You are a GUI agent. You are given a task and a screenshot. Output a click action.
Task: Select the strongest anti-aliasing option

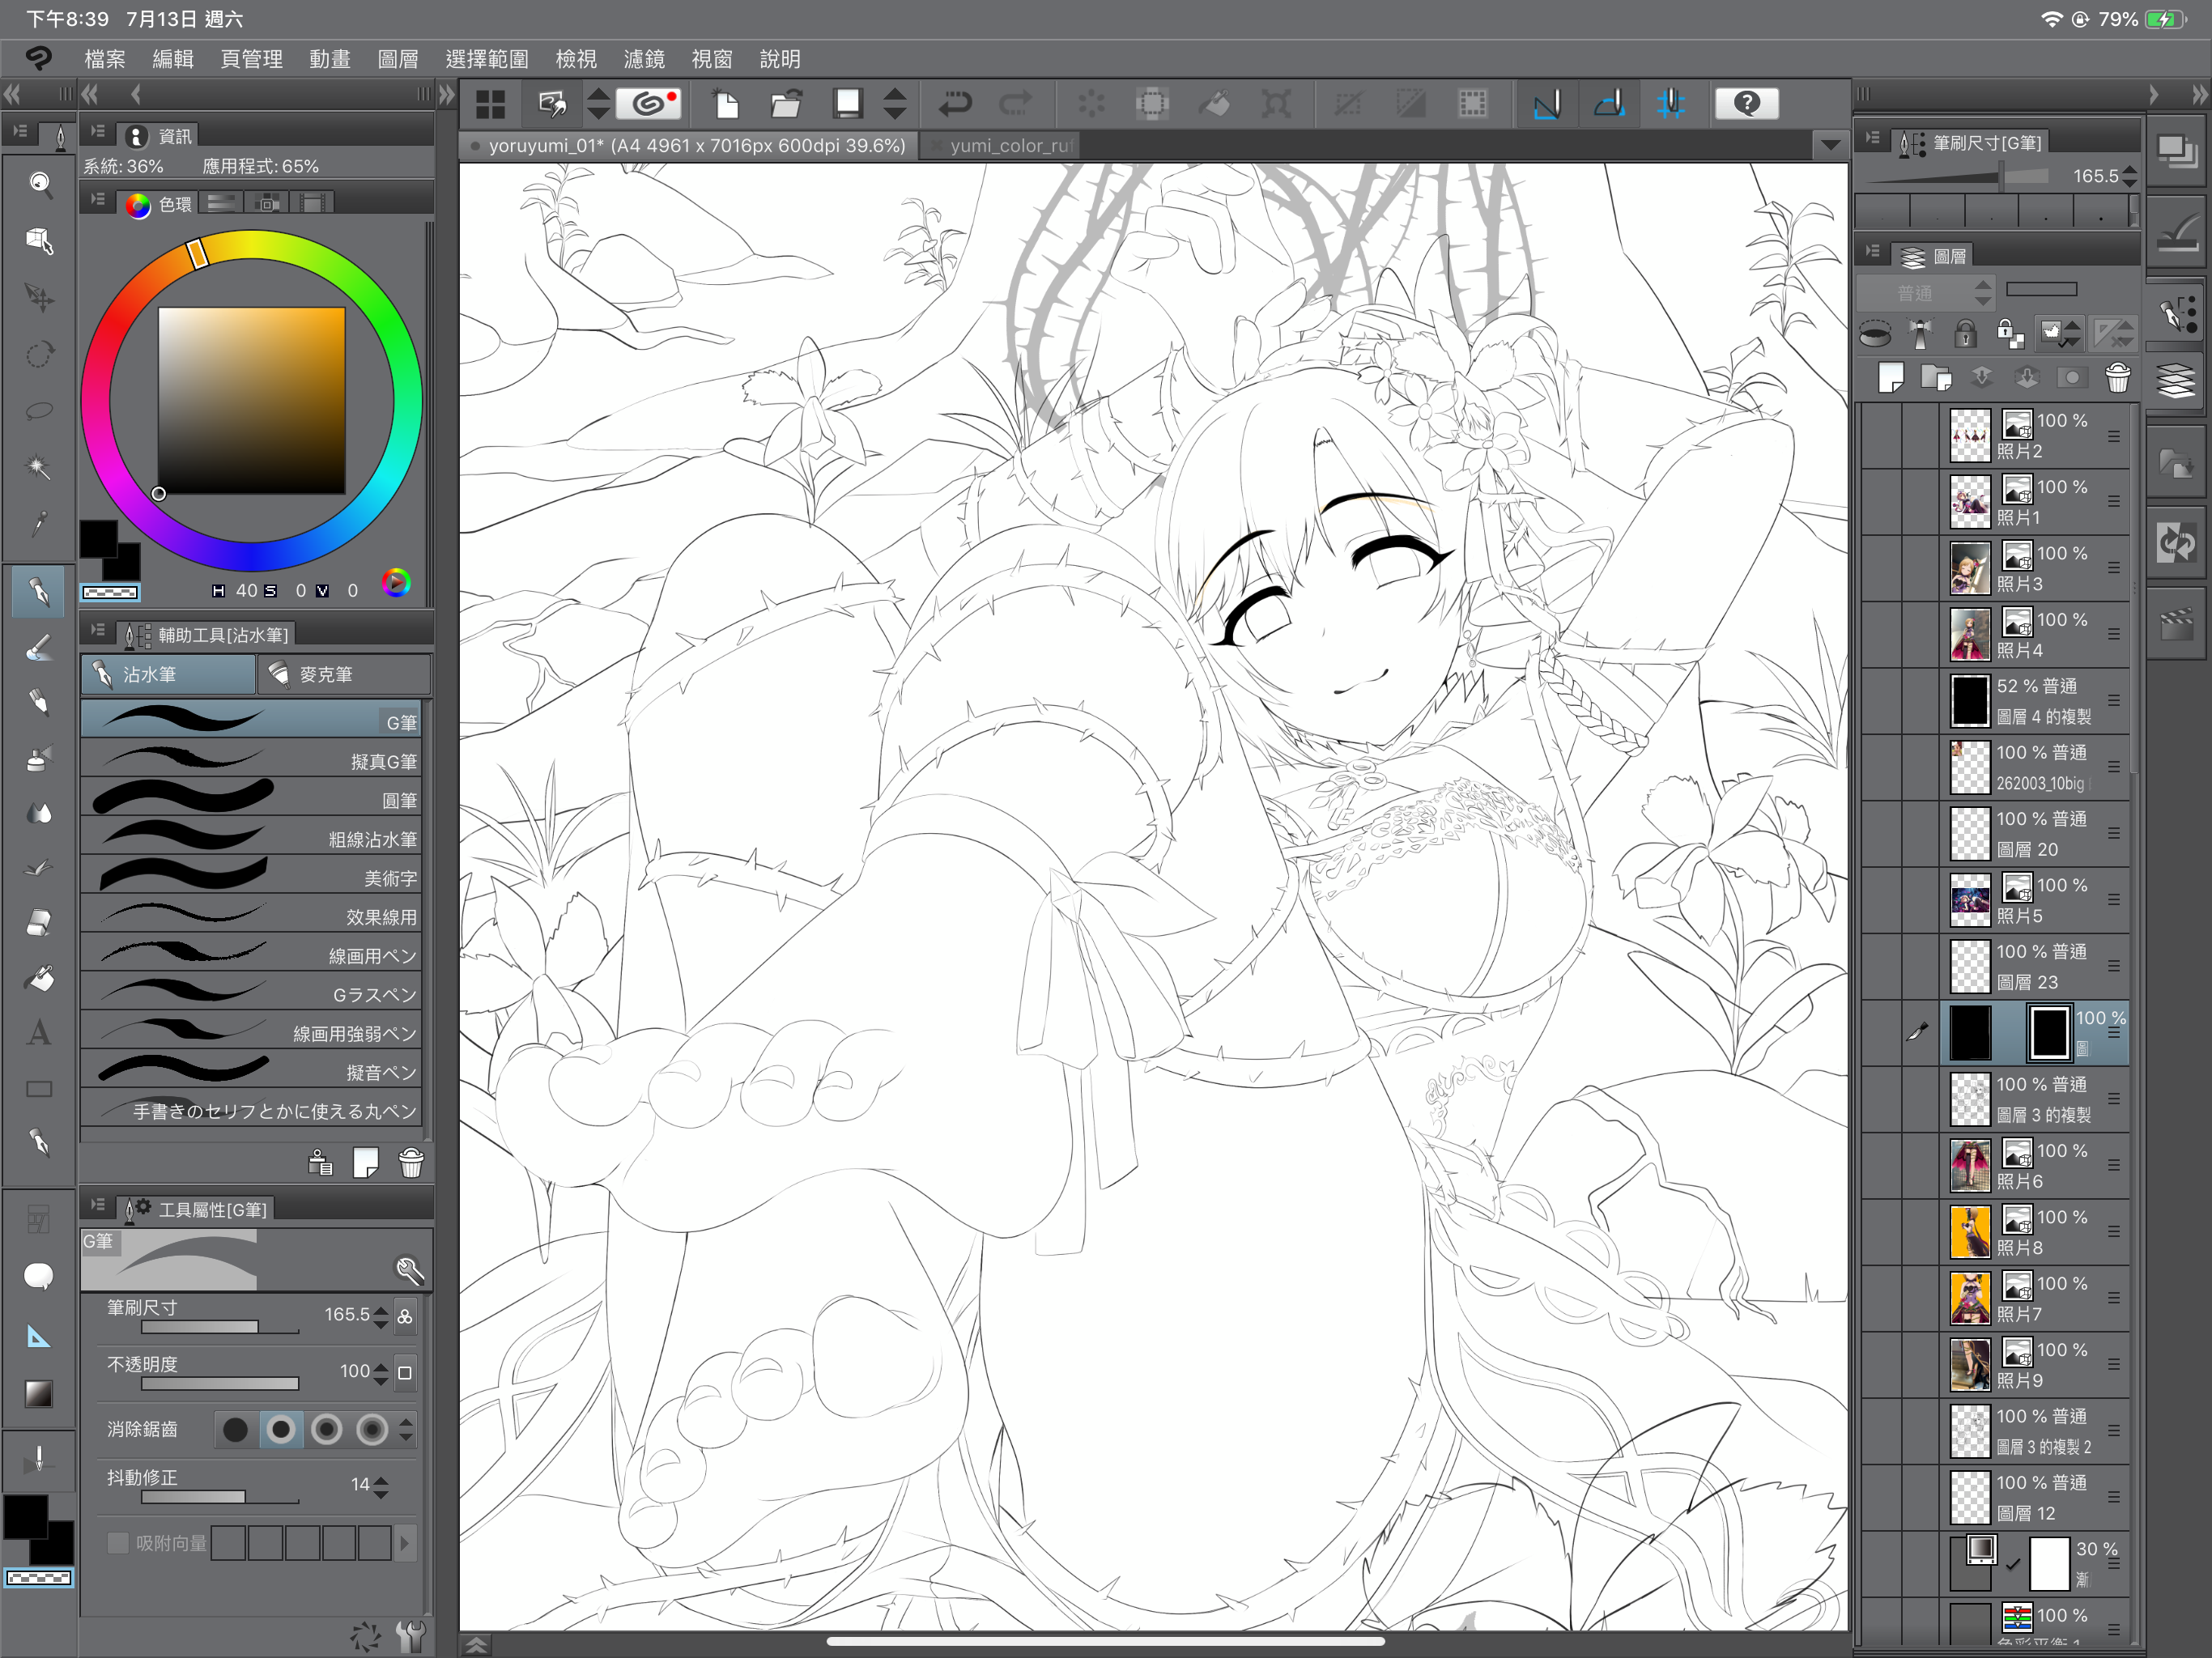pos(372,1430)
